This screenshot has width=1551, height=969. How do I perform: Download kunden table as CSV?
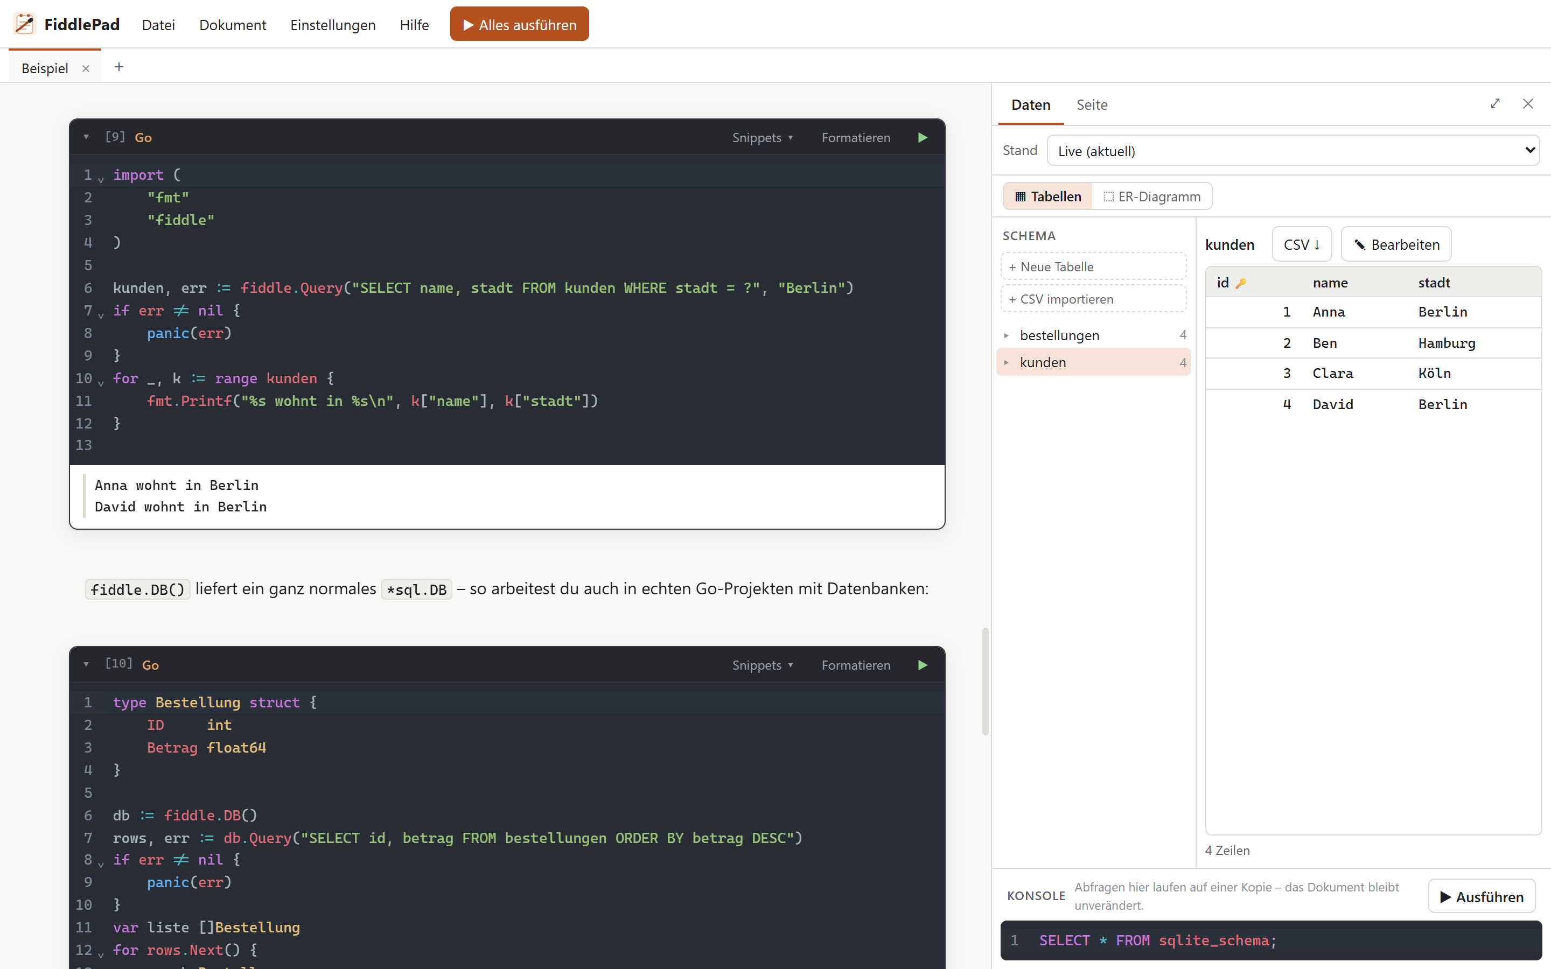(x=1302, y=244)
